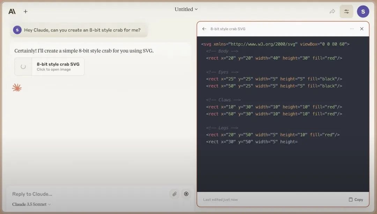Click the loading spinner artifact thumbnail

(23, 66)
